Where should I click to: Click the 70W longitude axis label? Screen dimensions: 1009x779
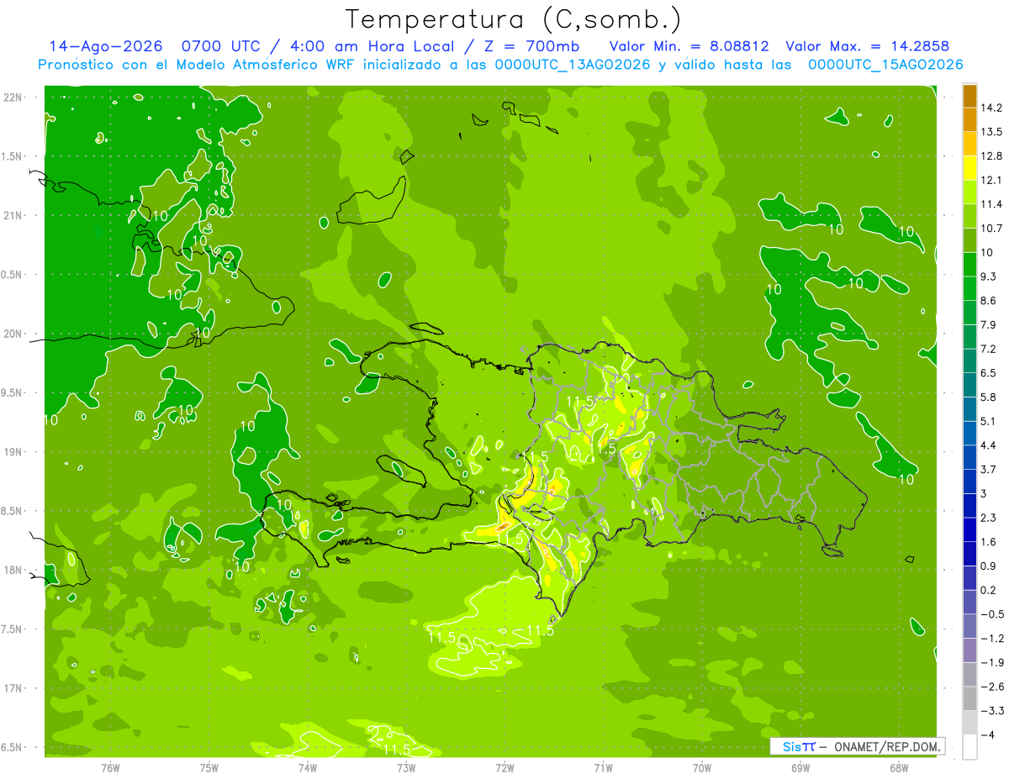coord(701,768)
